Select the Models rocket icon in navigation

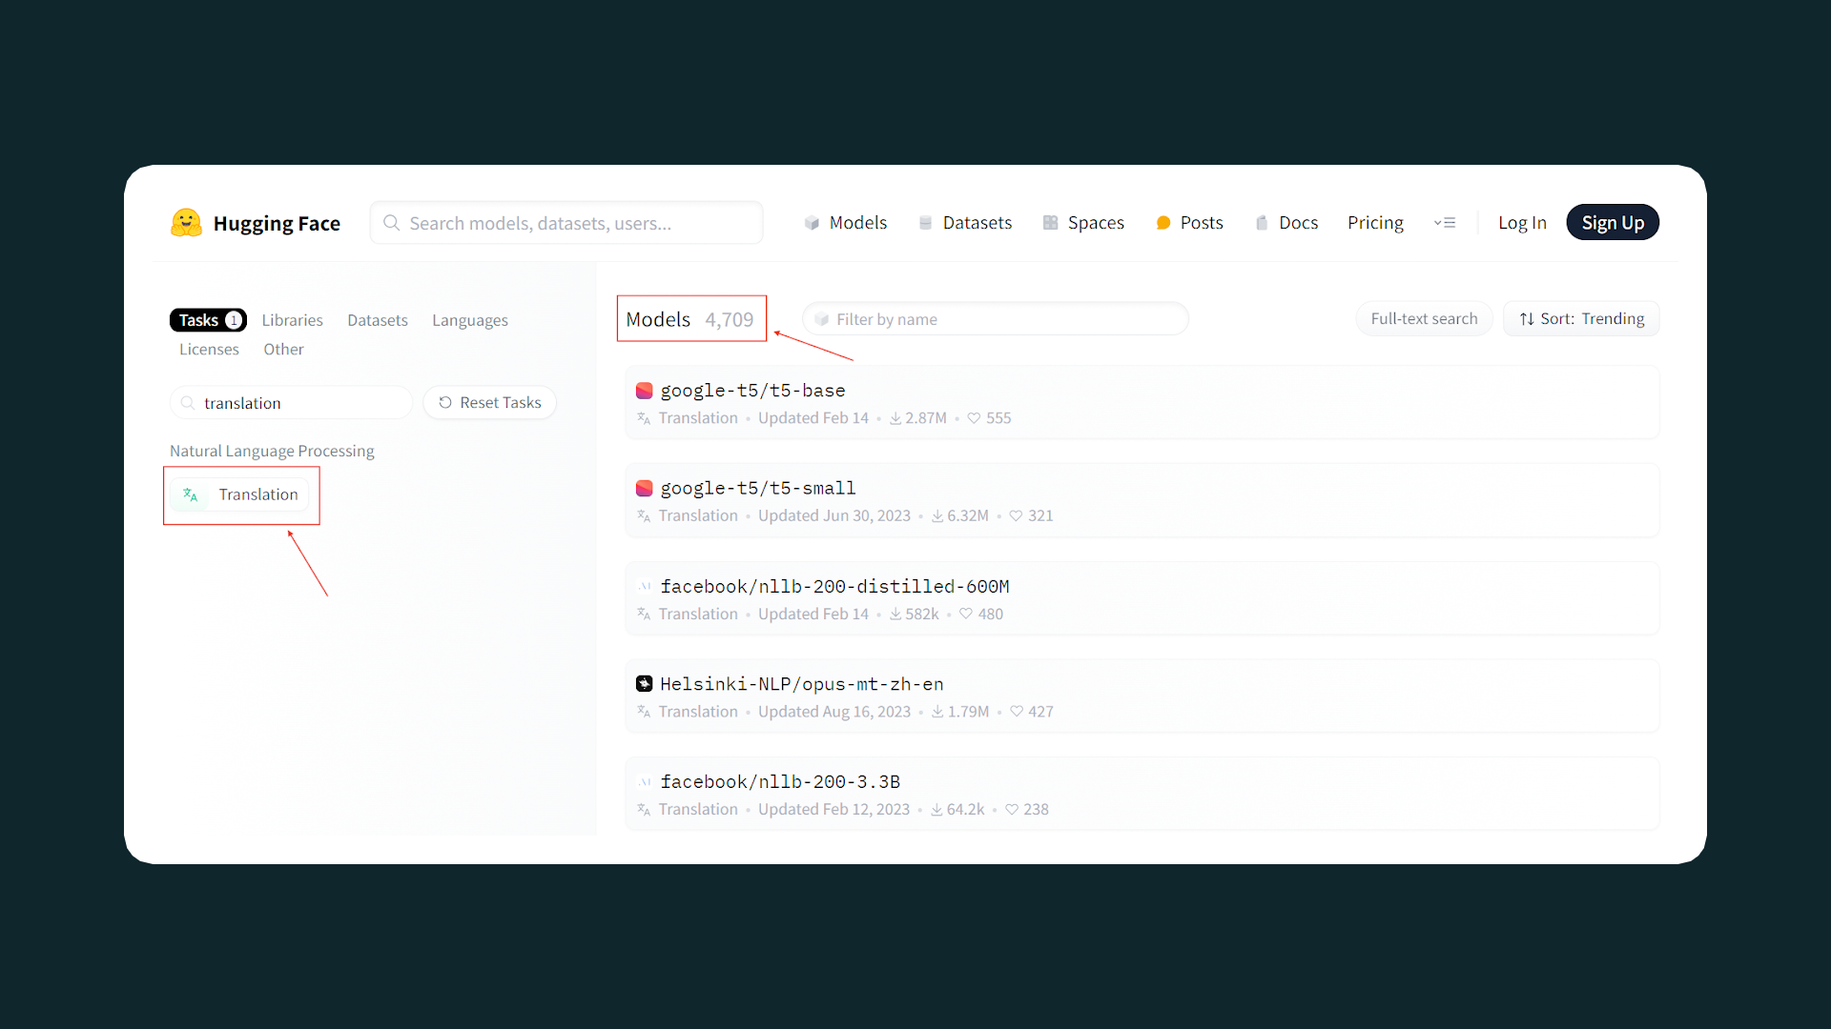(812, 223)
